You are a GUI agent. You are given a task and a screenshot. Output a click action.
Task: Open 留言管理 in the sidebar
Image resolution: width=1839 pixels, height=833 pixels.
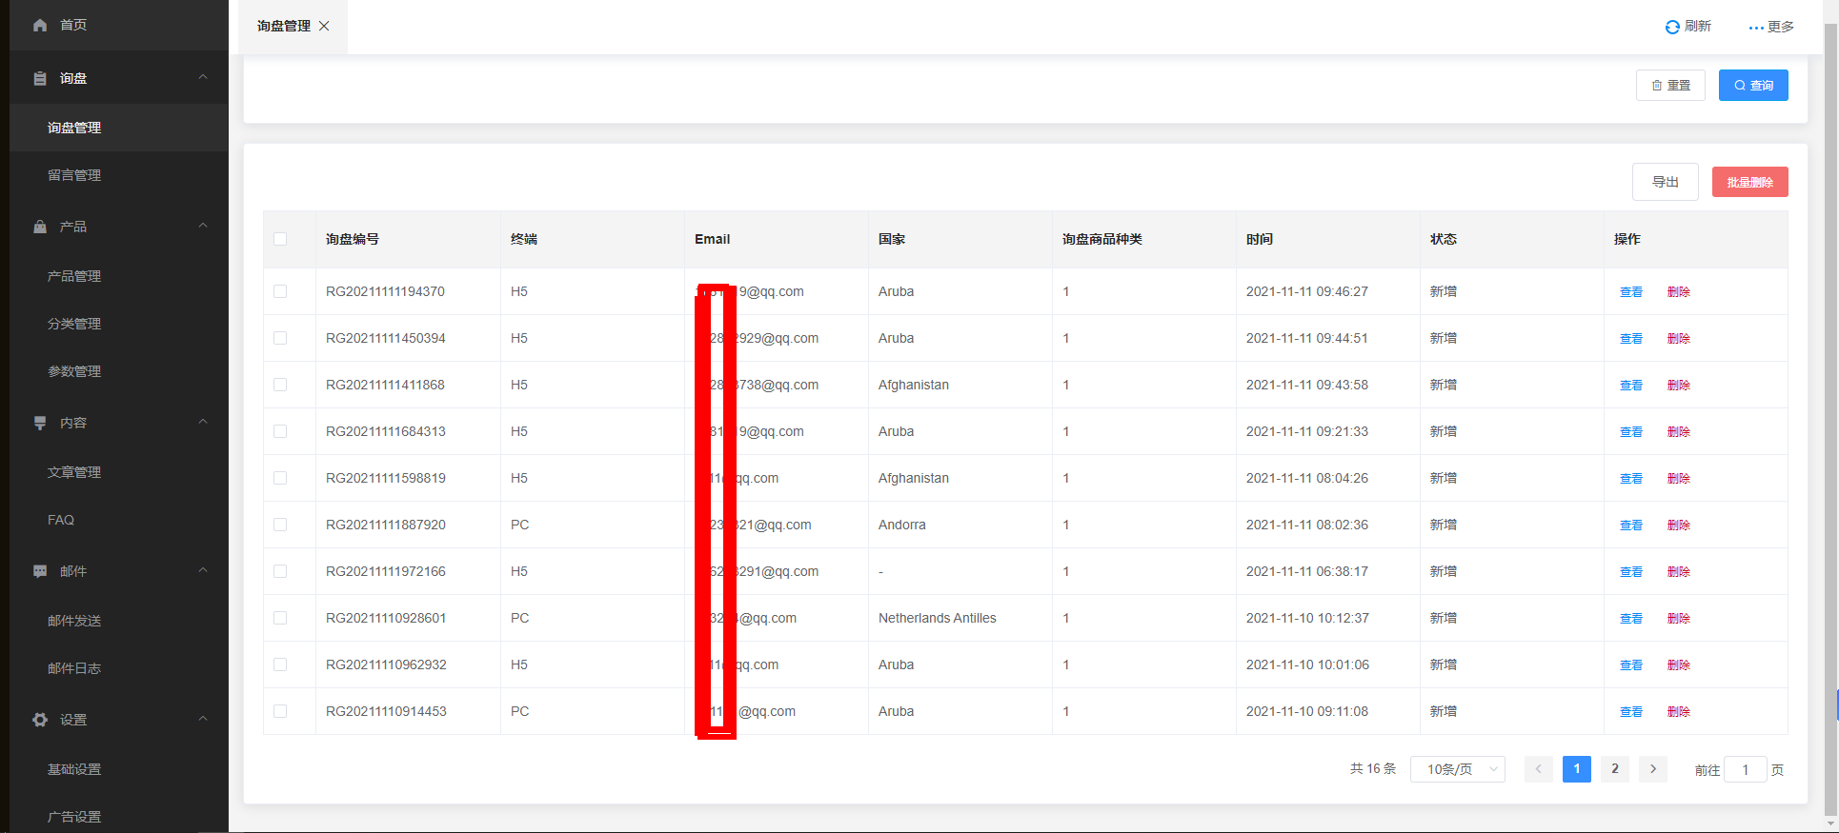pos(119,175)
